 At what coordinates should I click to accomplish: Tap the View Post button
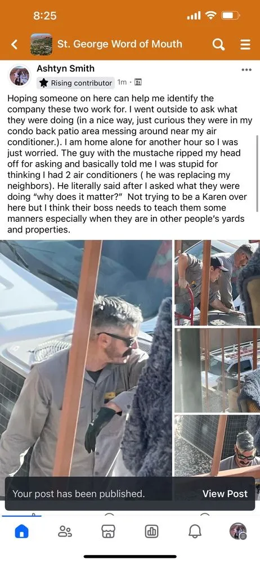point(225,494)
